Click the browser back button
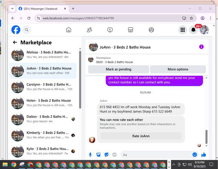This screenshot has height=169, width=218. point(13,18)
